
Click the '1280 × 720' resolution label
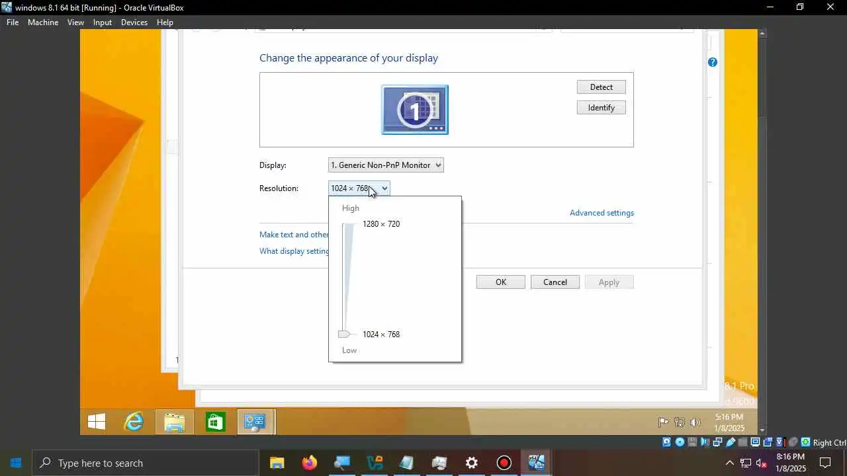click(x=381, y=224)
